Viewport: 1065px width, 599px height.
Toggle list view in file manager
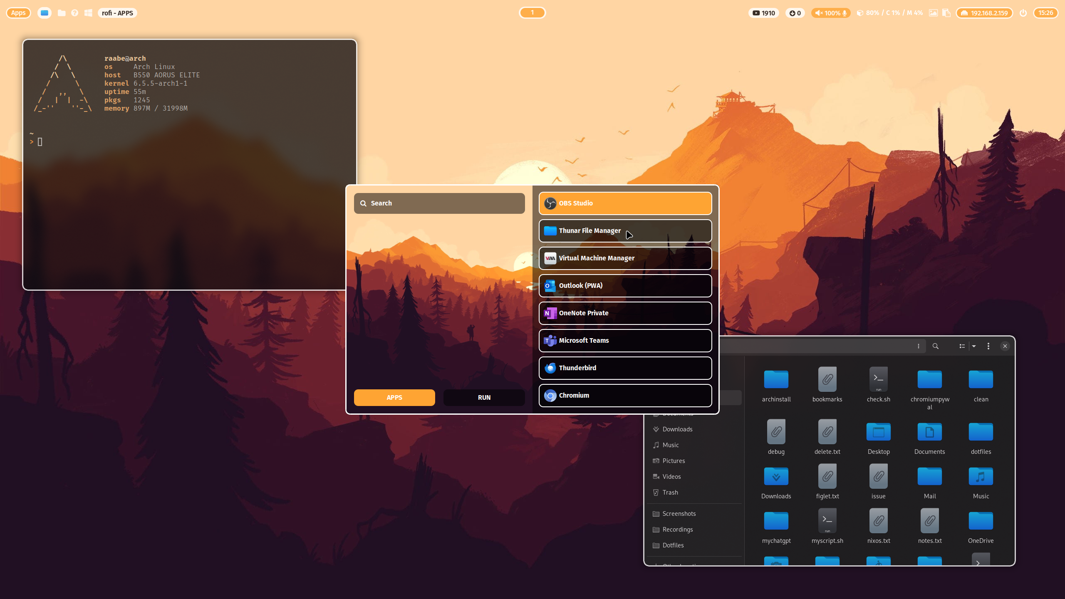[x=962, y=346]
